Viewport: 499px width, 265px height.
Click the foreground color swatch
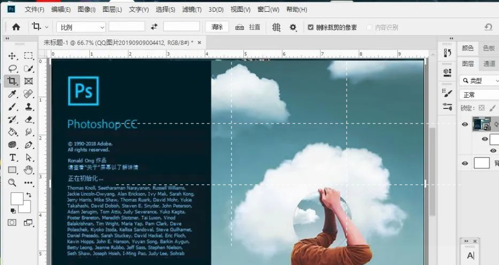17,198
